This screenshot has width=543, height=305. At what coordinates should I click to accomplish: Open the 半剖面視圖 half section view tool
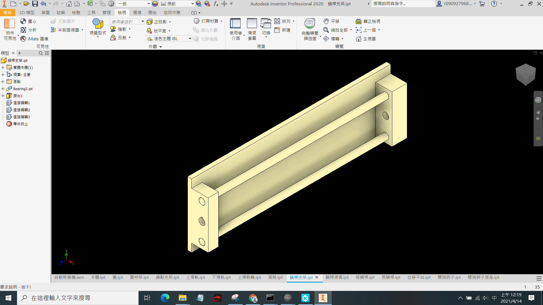click(53, 30)
